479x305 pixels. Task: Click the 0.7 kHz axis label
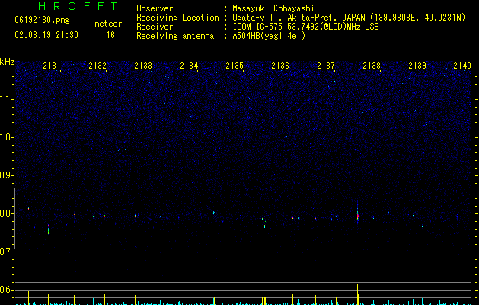(x=7, y=252)
